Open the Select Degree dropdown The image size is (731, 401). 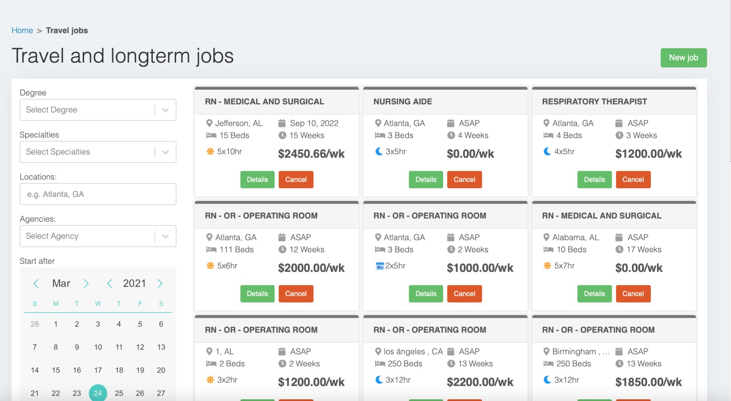(98, 110)
